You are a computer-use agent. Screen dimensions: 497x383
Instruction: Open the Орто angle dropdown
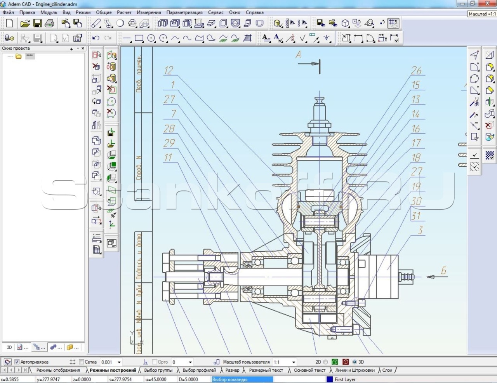pos(190,362)
